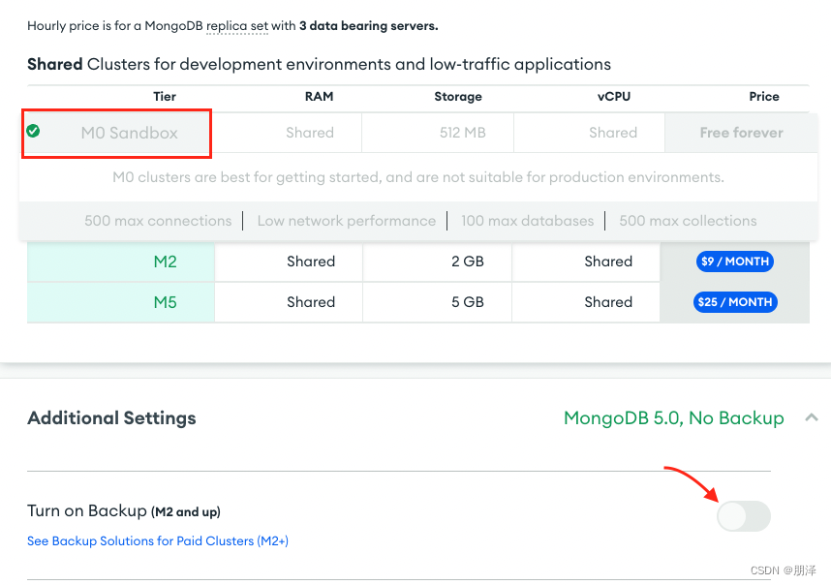Select the M2 tier row
Image resolution: width=831 pixels, height=585 pixels.
pyautogui.click(x=418, y=262)
